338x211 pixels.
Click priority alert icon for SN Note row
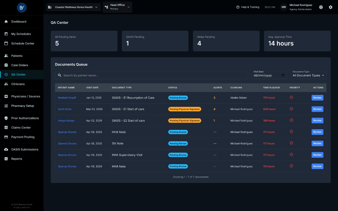click(291, 143)
